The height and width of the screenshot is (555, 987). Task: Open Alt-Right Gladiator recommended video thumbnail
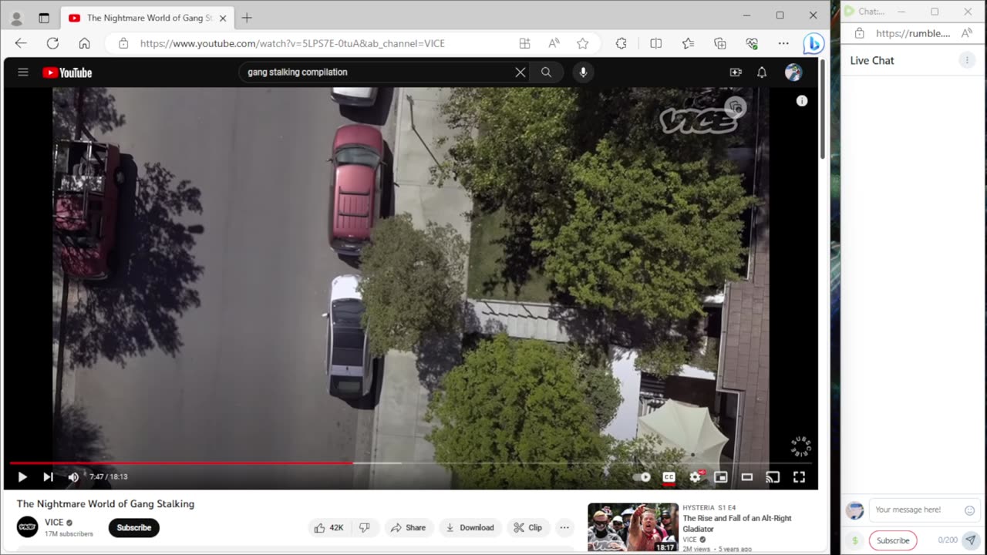pyautogui.click(x=633, y=527)
